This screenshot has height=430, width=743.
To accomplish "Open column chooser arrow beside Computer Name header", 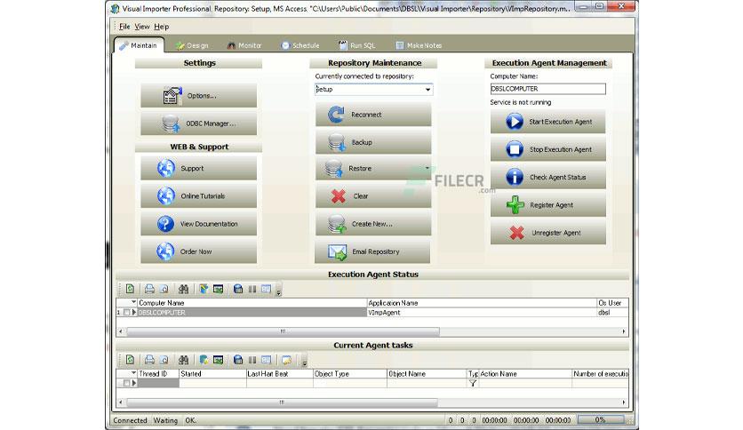I will point(133,302).
